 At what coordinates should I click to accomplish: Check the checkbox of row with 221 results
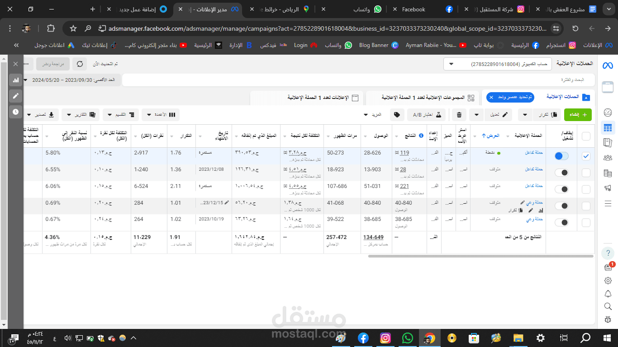point(586,189)
